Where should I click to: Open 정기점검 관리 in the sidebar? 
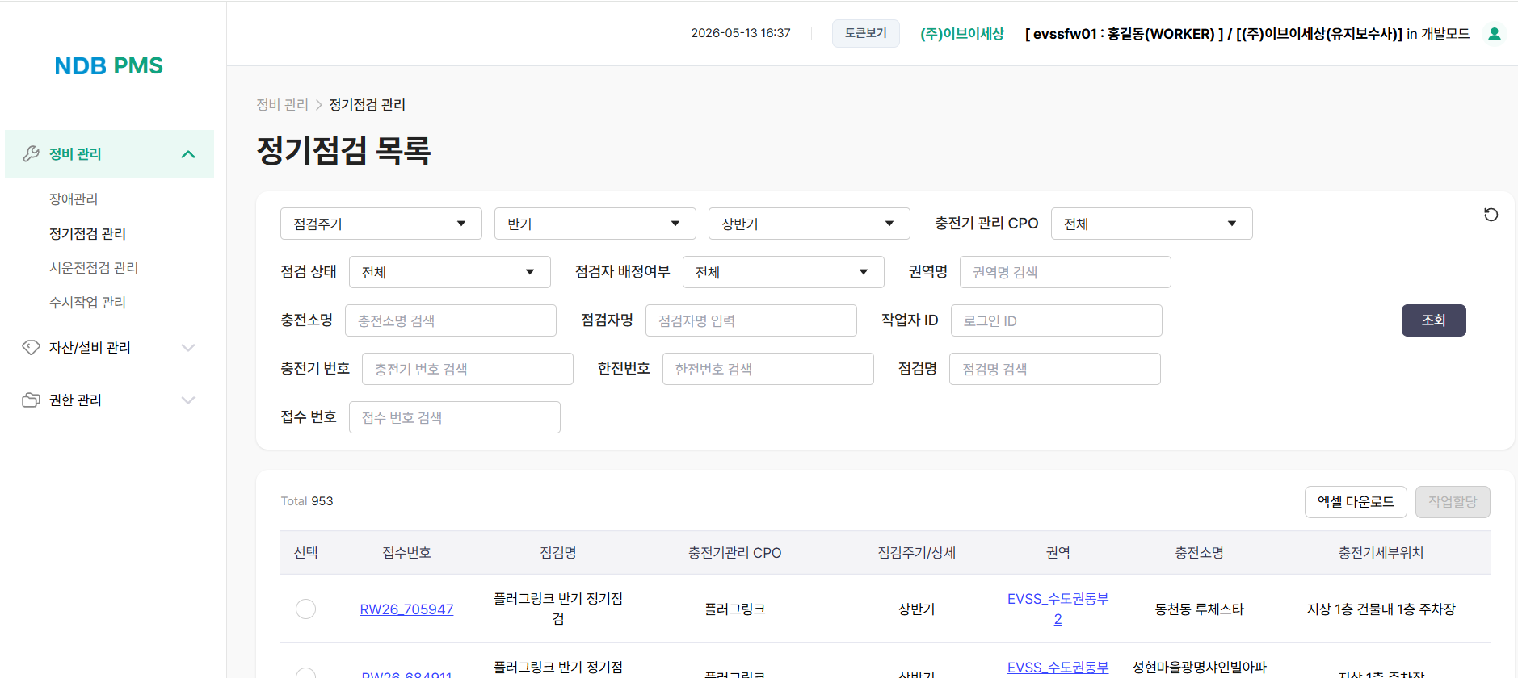(87, 233)
